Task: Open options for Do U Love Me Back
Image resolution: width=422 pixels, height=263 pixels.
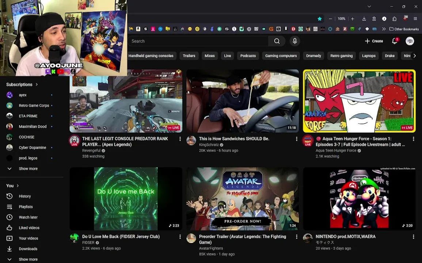Action: (x=180, y=236)
